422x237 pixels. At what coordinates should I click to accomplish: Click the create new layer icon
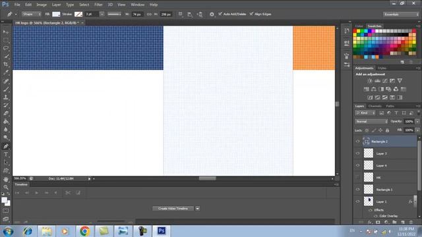point(403,223)
